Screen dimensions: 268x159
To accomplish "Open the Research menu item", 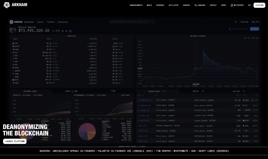I will [x=160, y=5].
